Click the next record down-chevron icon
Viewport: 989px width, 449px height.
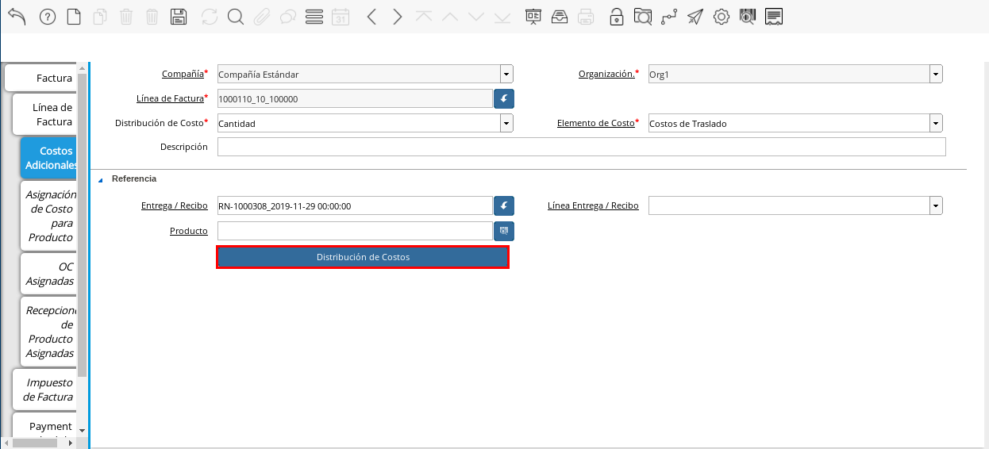[476, 17]
